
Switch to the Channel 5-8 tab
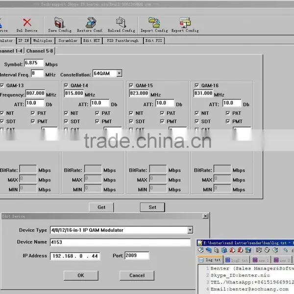(40, 51)
